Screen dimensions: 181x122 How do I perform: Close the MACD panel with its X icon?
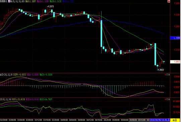pos(169,75)
